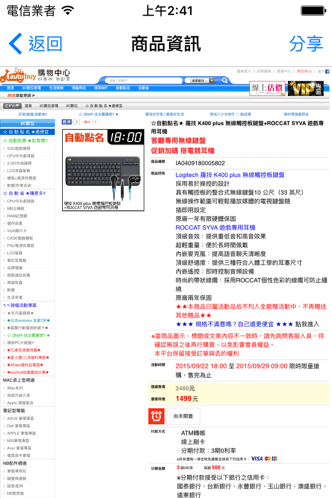
Task: Open braVod送繪畫設計書 promo link
Action: (x=27, y=372)
